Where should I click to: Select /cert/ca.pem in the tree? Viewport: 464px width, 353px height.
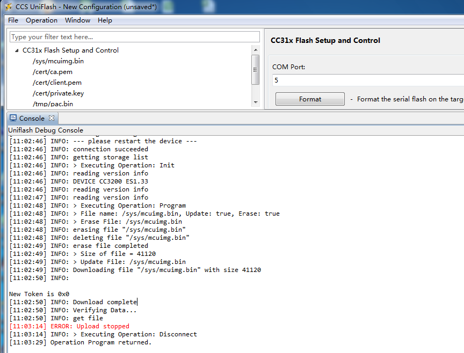pyautogui.click(x=53, y=72)
